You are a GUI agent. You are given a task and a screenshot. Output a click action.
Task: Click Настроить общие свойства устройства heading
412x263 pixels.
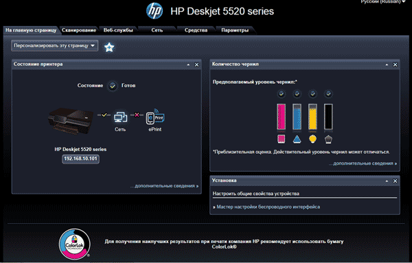(x=256, y=194)
